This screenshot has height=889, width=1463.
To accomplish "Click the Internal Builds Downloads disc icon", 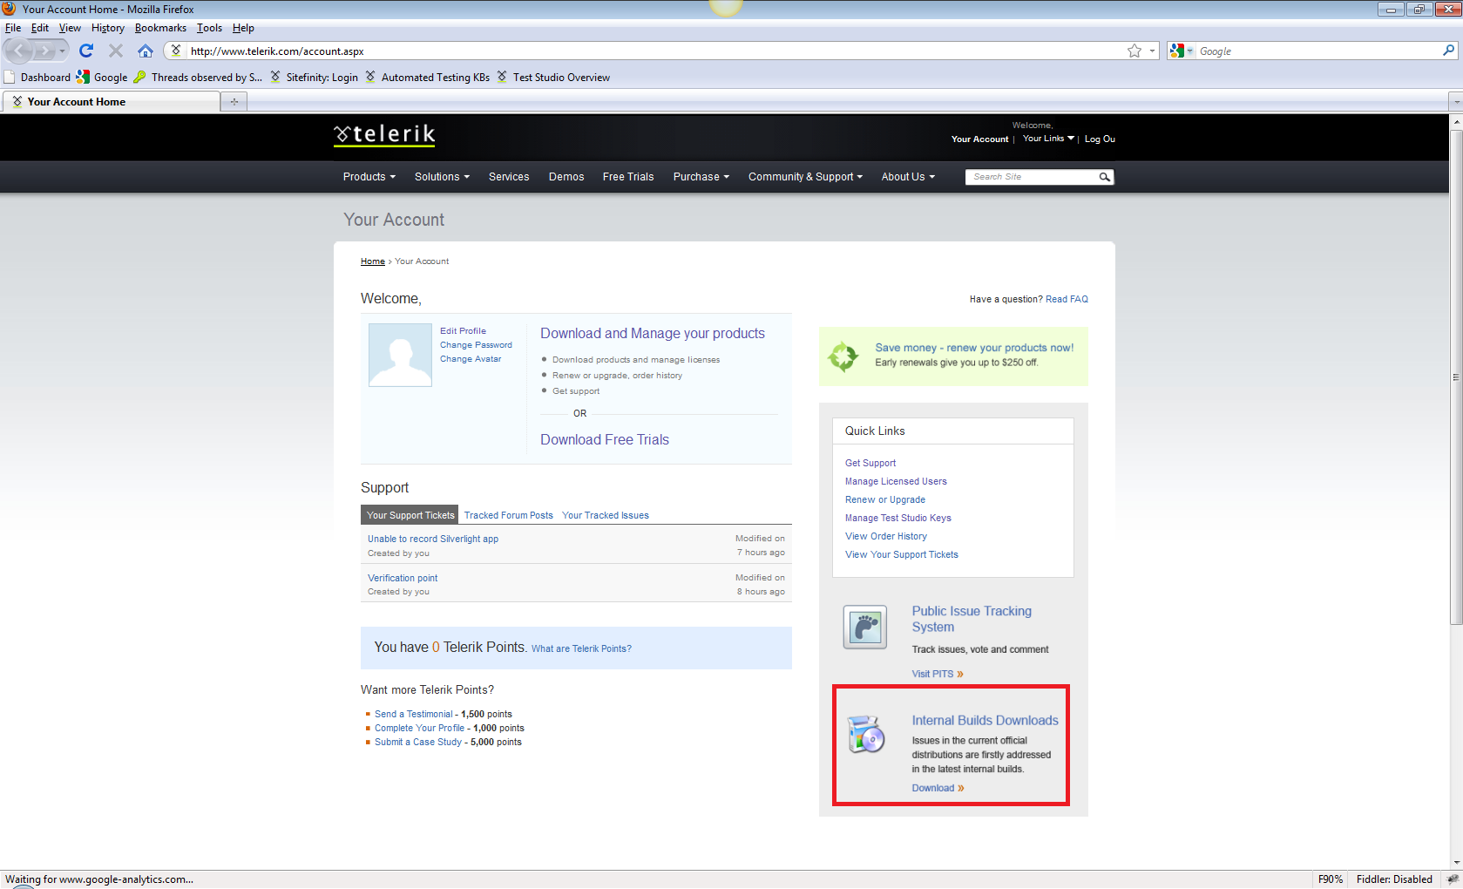I will [866, 734].
